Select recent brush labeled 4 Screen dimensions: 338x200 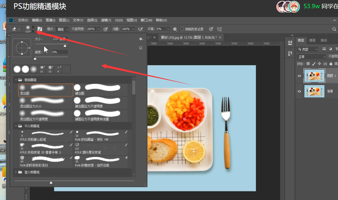58,69
